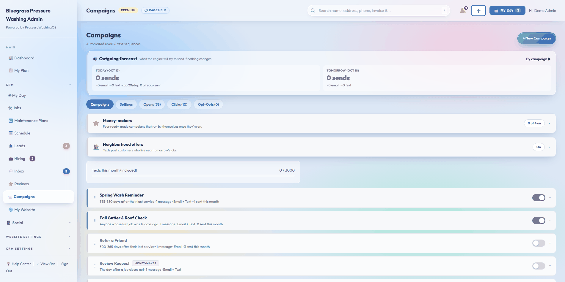
Task: Enable the Review Request campaign toggle
Action: [x=539, y=266]
